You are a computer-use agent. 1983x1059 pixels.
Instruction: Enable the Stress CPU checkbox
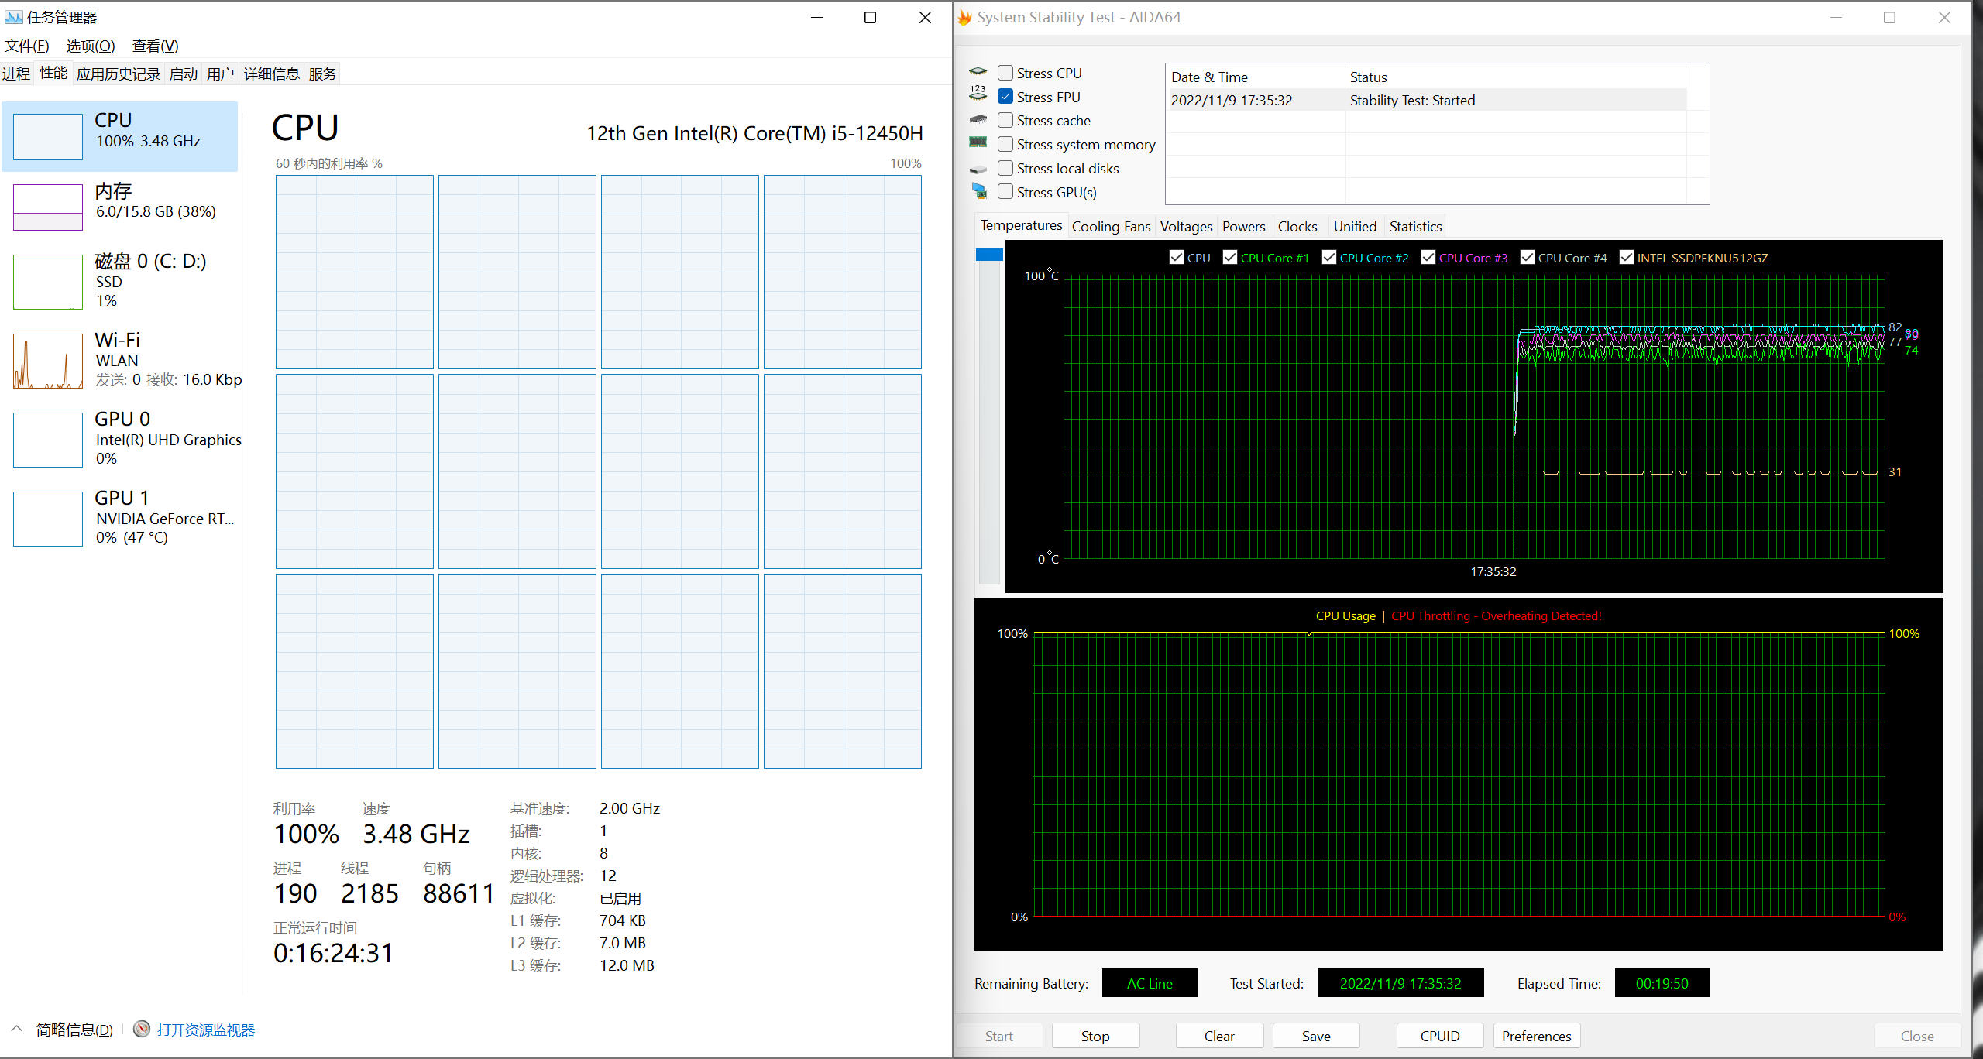click(1005, 73)
